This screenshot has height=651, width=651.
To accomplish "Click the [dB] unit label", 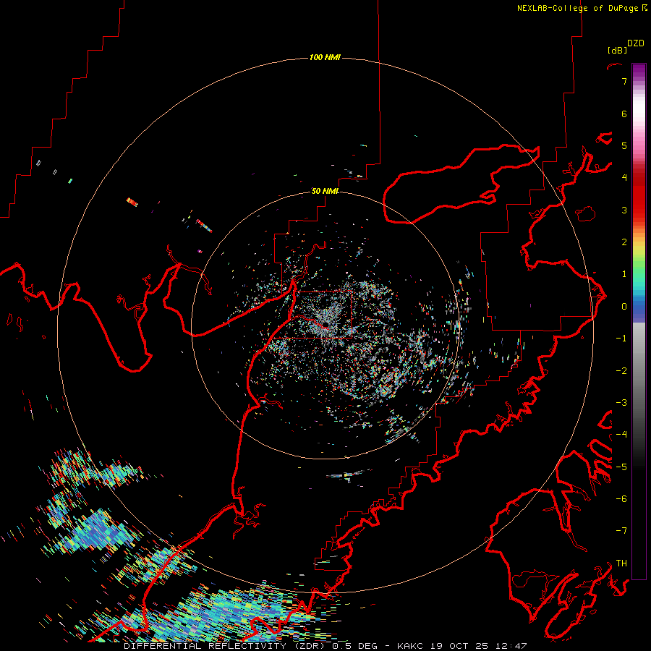I will (617, 50).
